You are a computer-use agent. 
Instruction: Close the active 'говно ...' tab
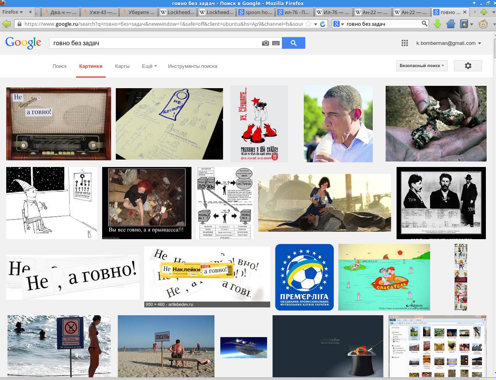[465, 12]
